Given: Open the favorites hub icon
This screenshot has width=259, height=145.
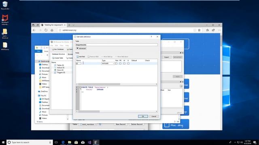Looking at the screenshot, I should click(x=208, y=30).
